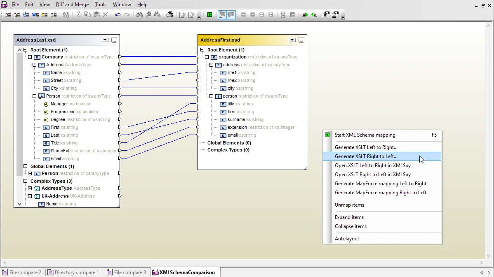Viewport: 494px width, 277px height.
Task: Toggle the first highlighted view mode toolbar button
Action: coord(222,14)
